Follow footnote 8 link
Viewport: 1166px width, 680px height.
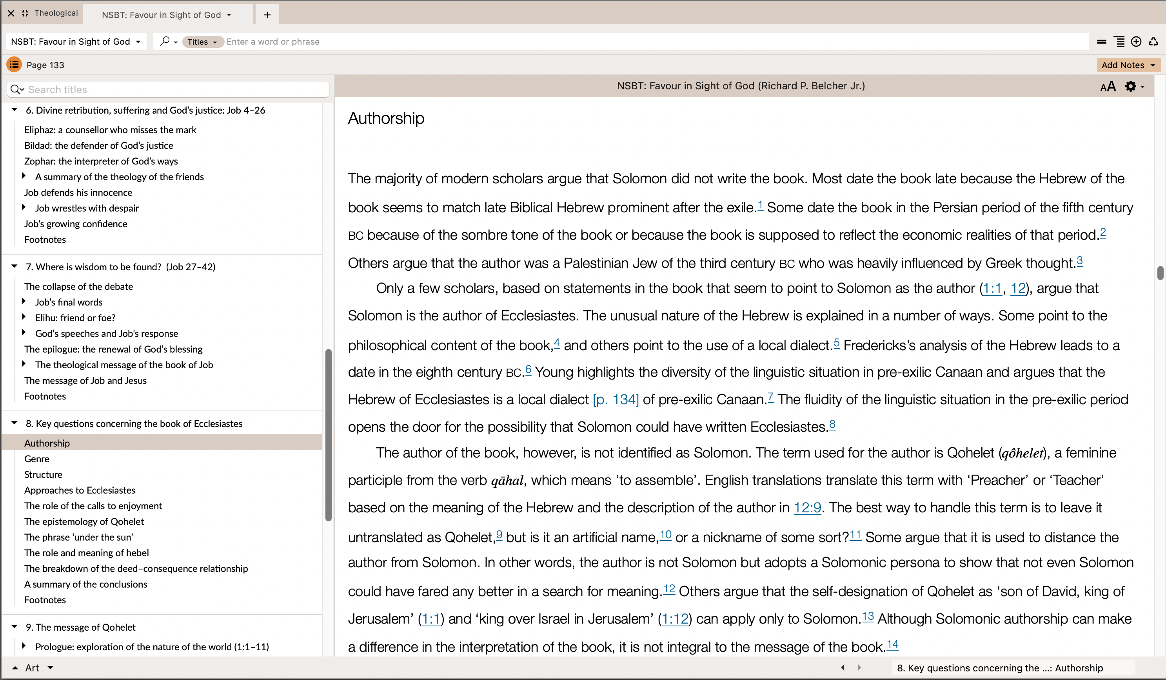tap(832, 424)
